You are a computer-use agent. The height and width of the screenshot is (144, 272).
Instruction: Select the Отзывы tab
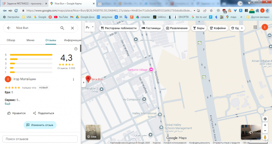tap(51, 40)
